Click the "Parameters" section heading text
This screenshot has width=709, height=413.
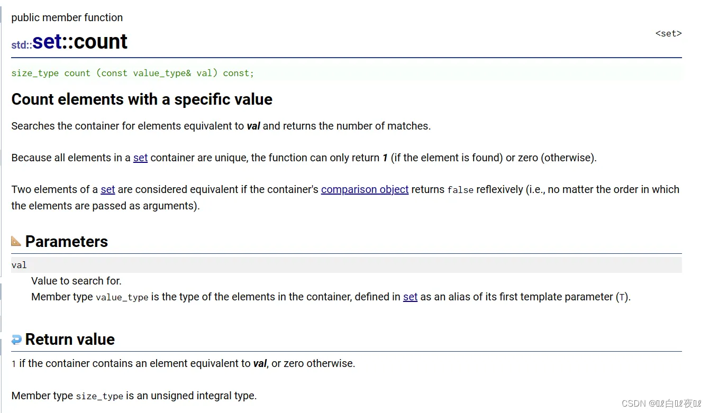67,242
